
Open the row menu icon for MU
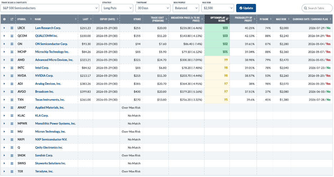(x=12, y=132)
